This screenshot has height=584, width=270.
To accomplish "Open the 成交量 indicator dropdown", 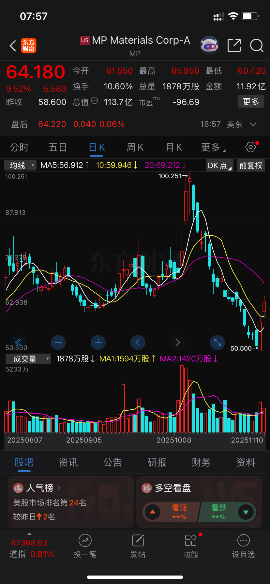I will [28, 359].
